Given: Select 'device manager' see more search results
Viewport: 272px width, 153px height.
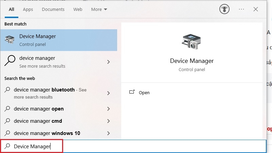Looking at the screenshot, I should pos(59,62).
